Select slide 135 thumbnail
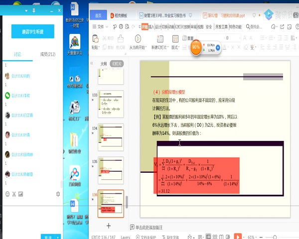 111,170
